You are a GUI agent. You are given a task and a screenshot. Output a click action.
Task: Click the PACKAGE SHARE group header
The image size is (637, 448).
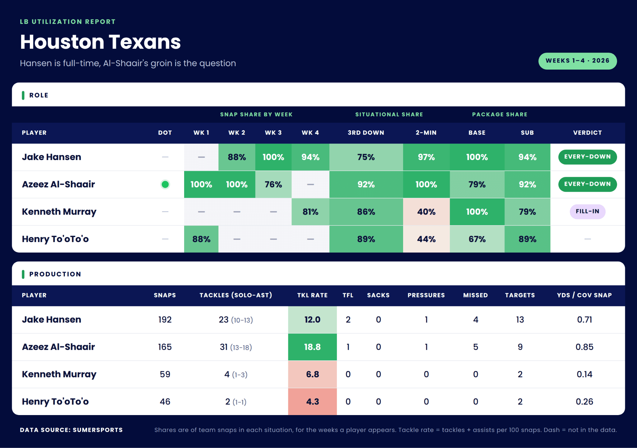click(x=500, y=114)
